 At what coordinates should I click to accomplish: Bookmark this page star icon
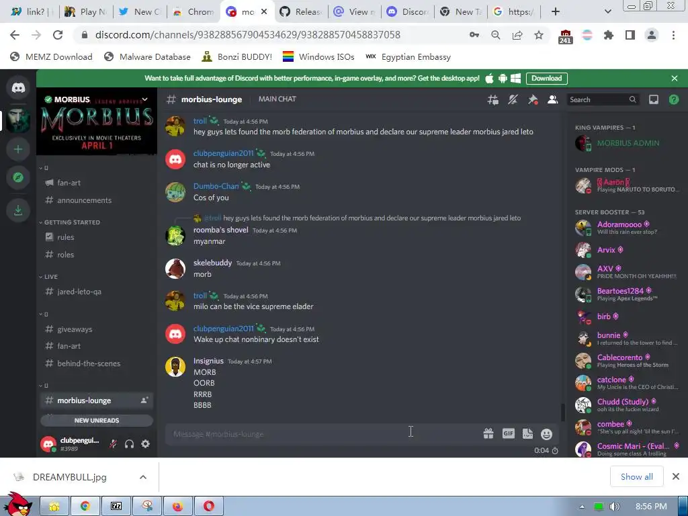[x=539, y=35]
